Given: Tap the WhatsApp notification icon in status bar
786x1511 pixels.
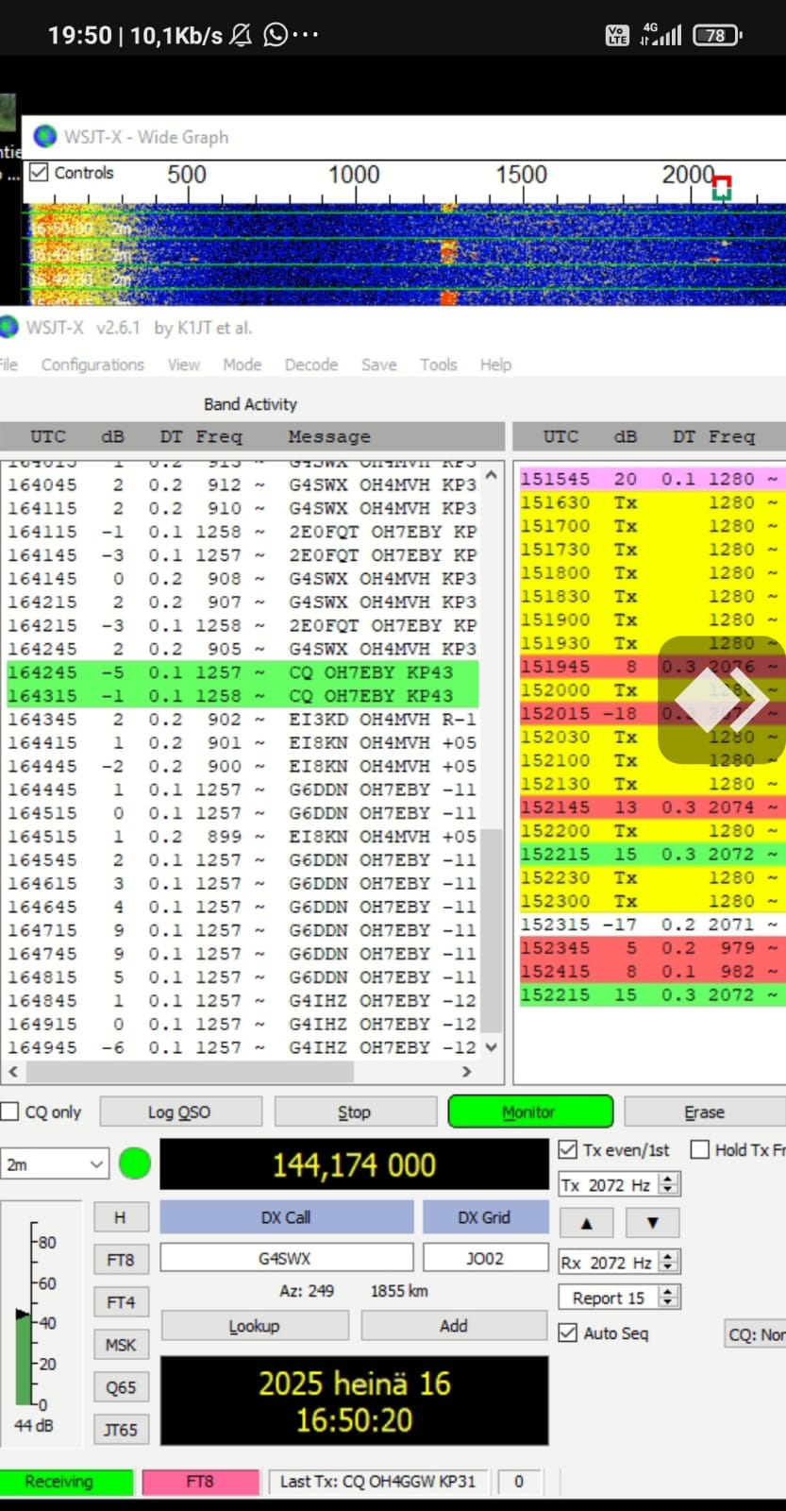Looking at the screenshot, I should pos(276,35).
